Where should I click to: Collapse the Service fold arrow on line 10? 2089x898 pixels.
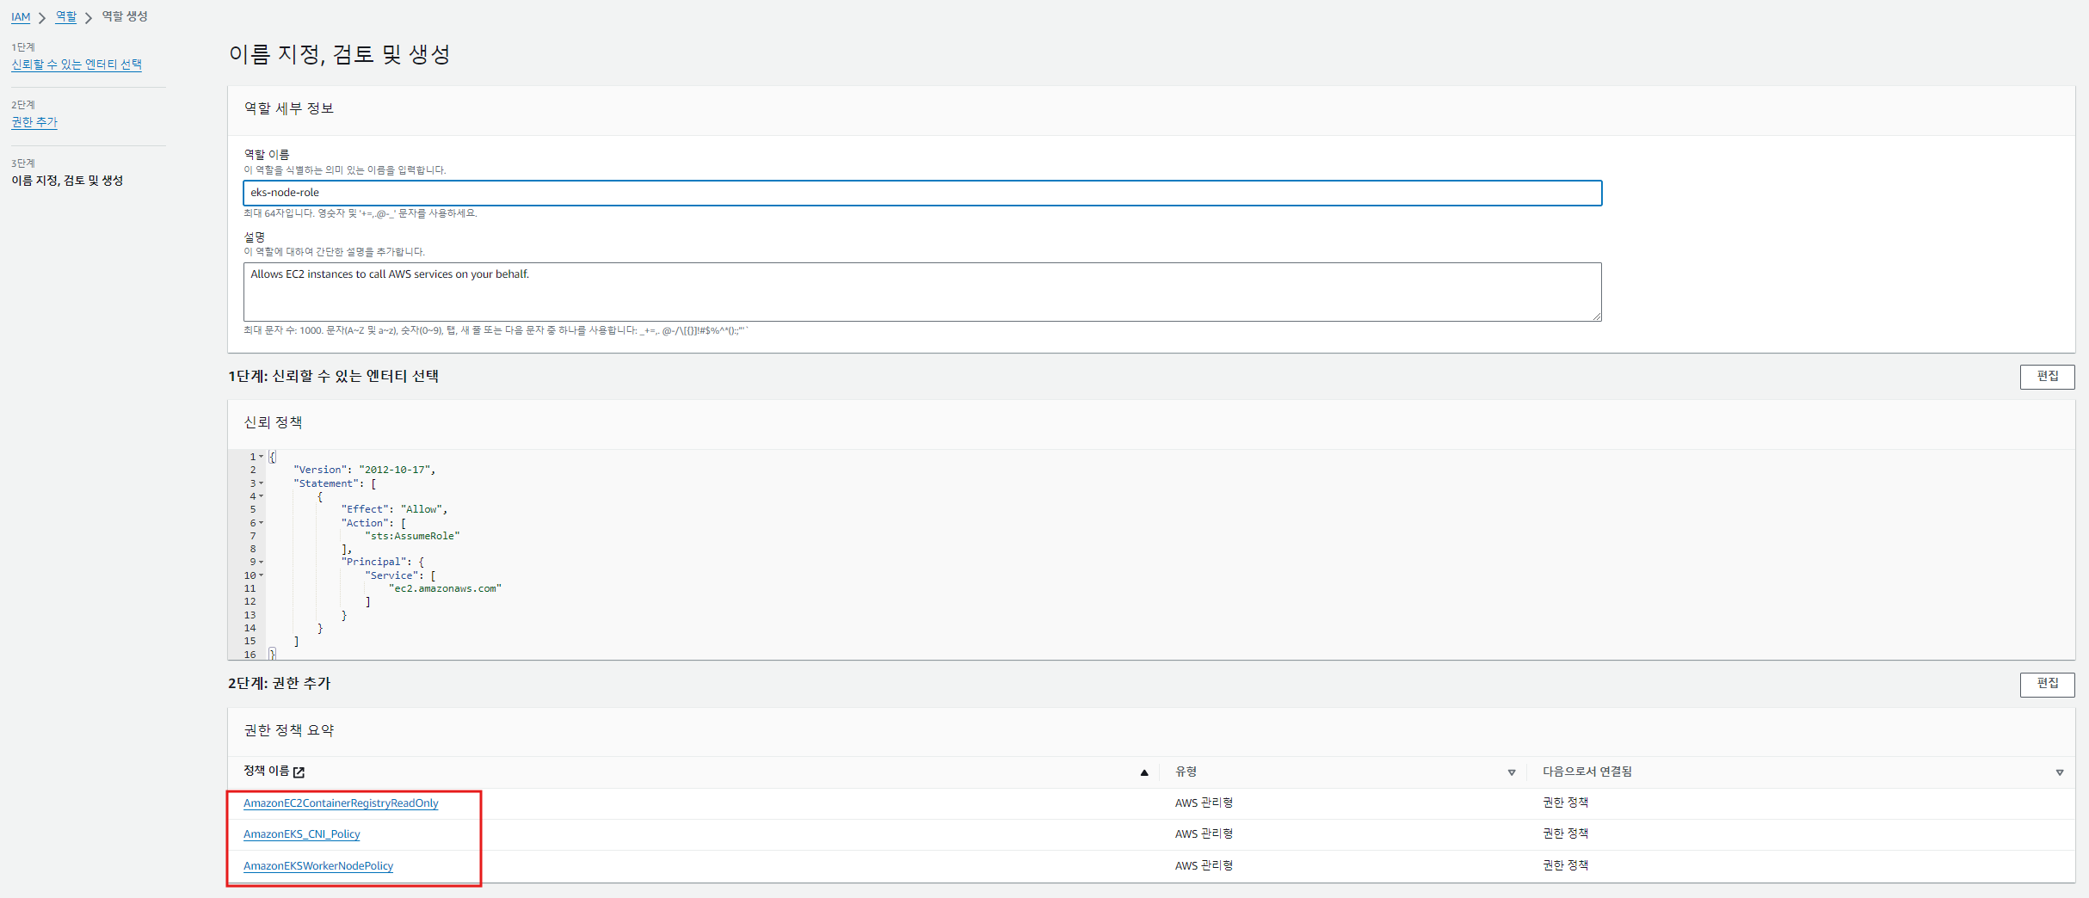click(x=262, y=575)
